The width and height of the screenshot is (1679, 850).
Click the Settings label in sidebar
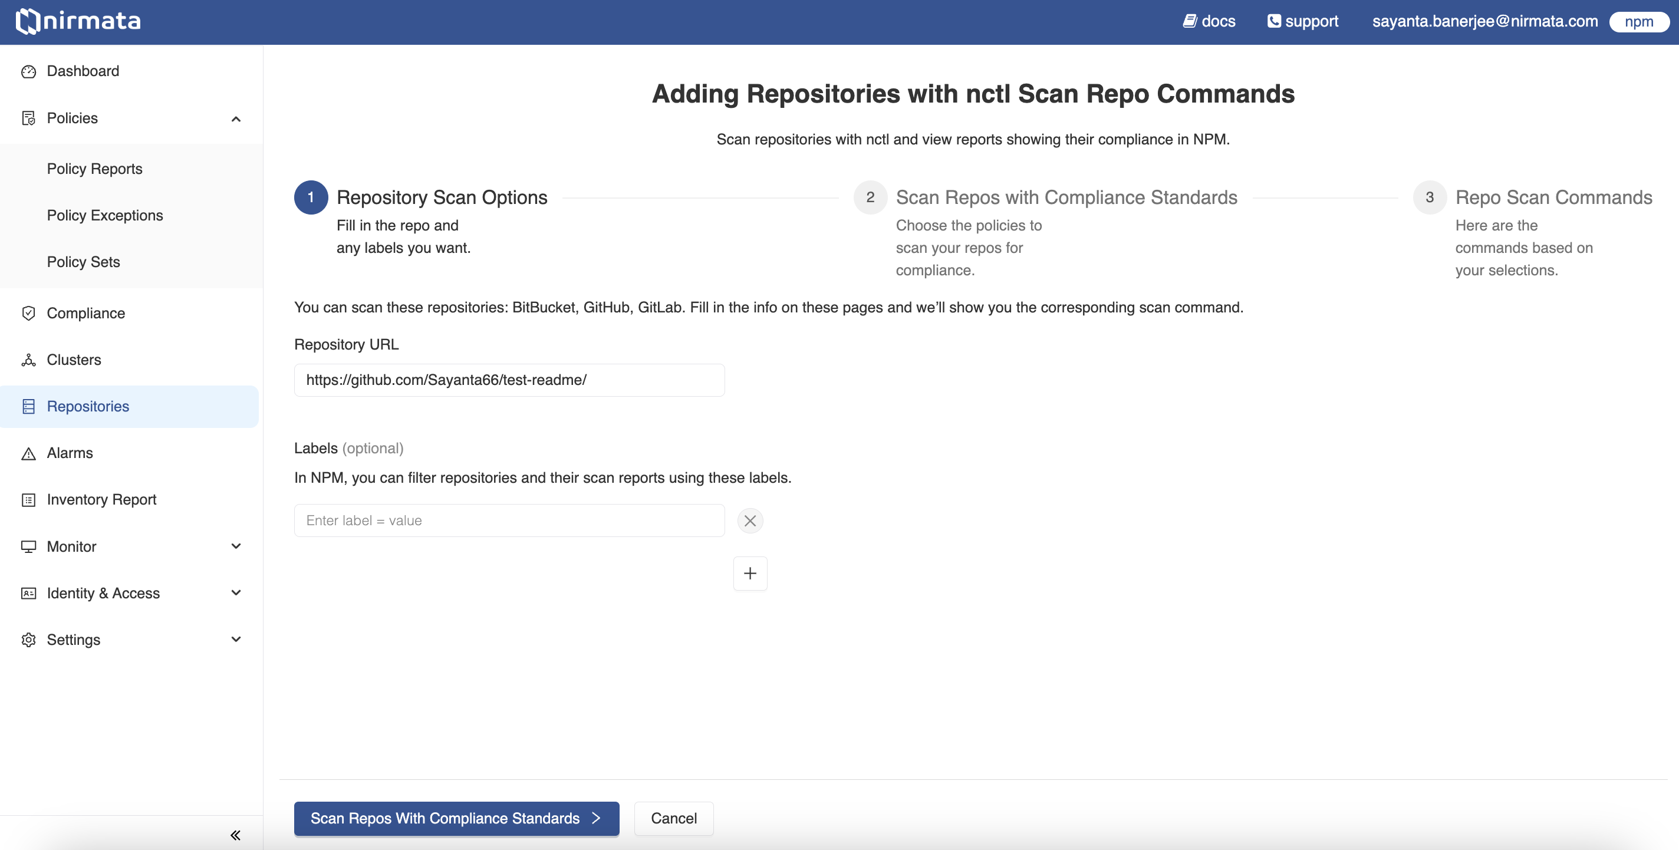74,640
